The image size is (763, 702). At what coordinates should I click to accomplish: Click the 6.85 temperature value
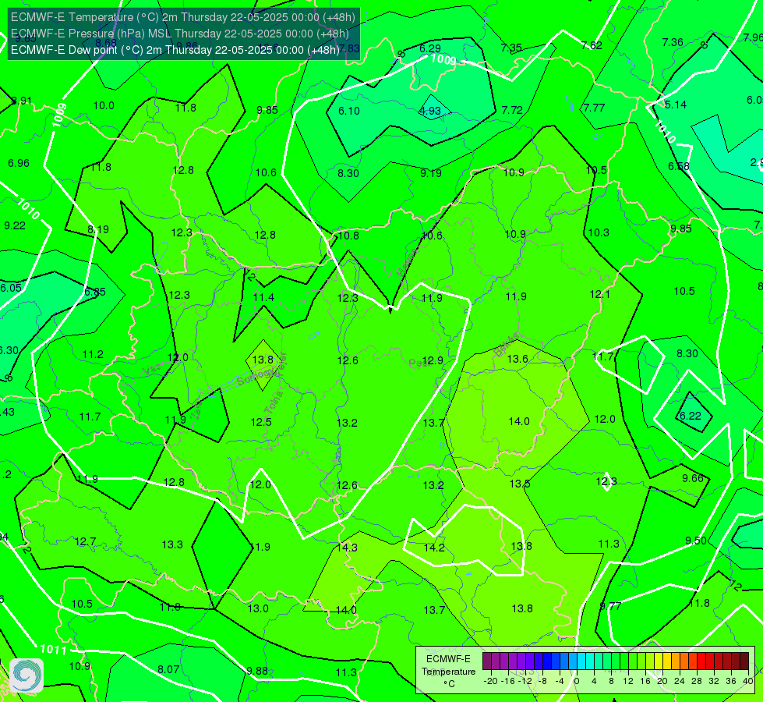[x=95, y=292]
